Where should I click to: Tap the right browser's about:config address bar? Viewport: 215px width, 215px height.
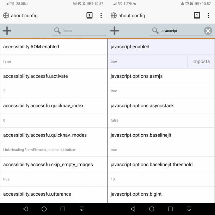tap(148, 16)
